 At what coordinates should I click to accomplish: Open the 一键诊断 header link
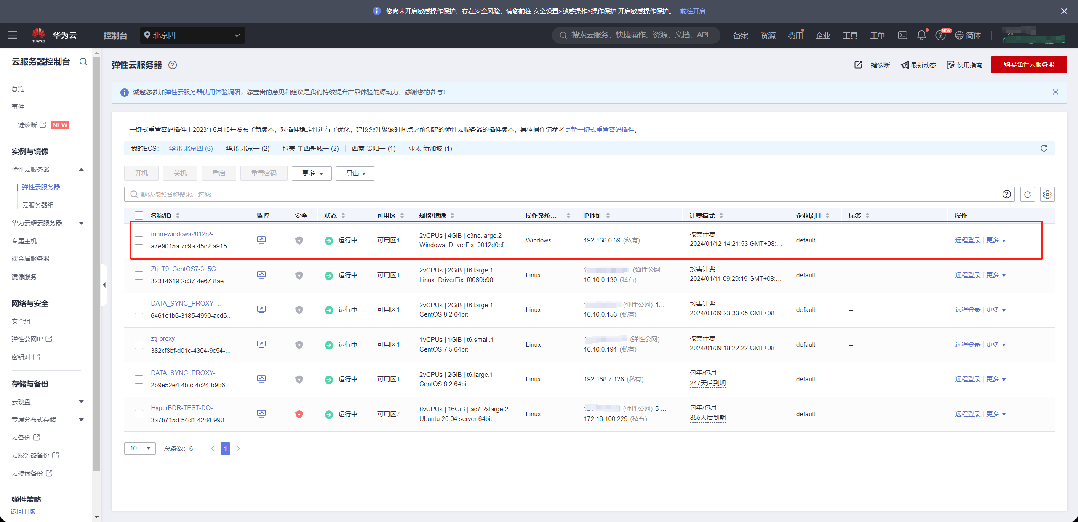click(872, 65)
